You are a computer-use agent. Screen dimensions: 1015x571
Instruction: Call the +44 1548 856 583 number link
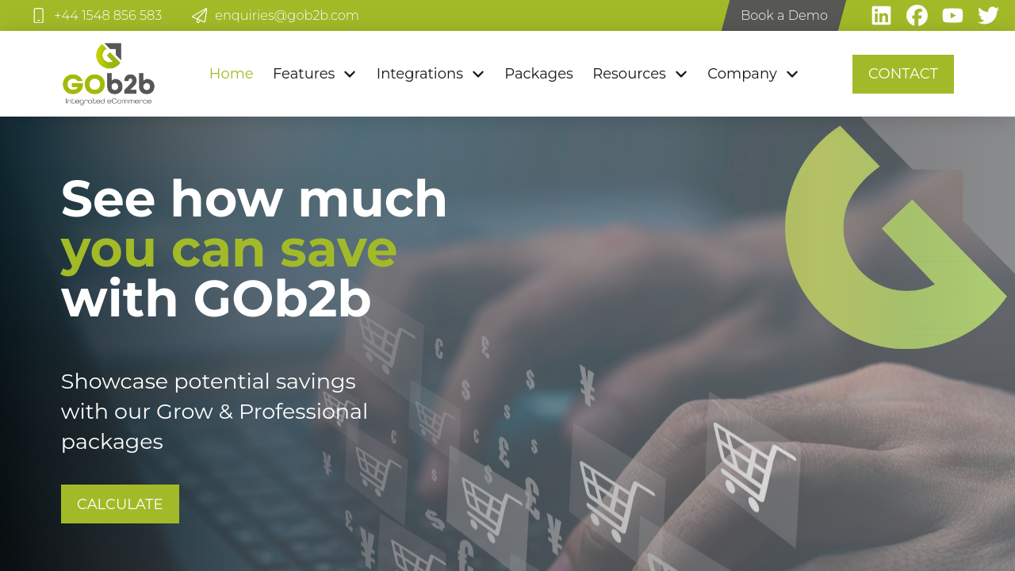tap(108, 16)
